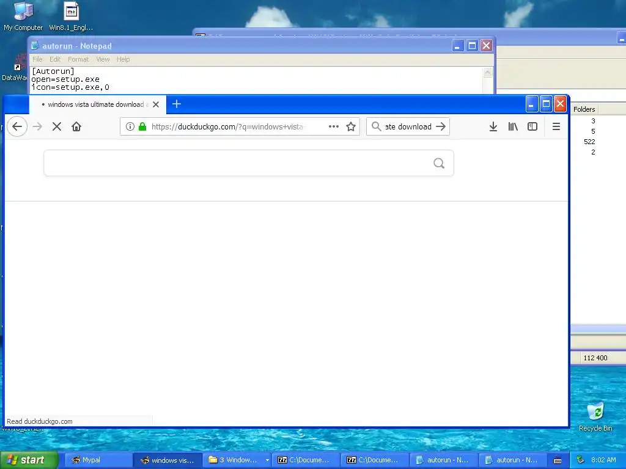Stop loading the duckduckgo page
The width and height of the screenshot is (626, 469).
pos(57,127)
